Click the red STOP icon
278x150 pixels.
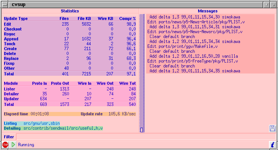pos(5,145)
